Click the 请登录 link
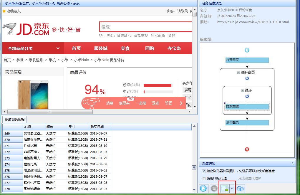Image resolution: width=300 pixels, height=195 pixels. [x=183, y=11]
